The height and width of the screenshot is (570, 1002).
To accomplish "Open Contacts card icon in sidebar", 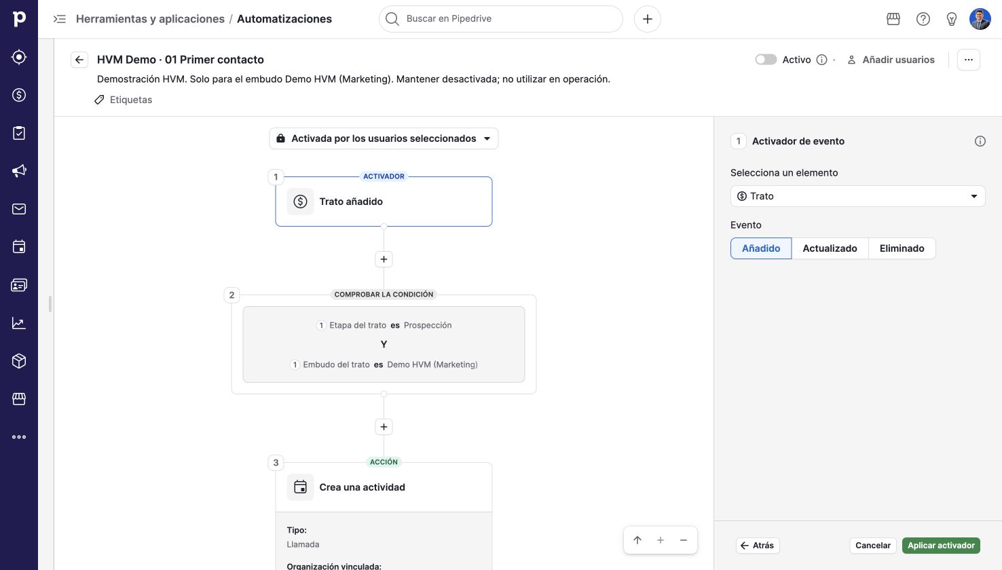I will (19, 285).
